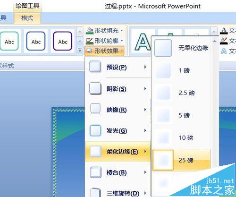Open the 映像(R) reflection submenu
Viewport: 236px width, 197px height.
pos(118,110)
